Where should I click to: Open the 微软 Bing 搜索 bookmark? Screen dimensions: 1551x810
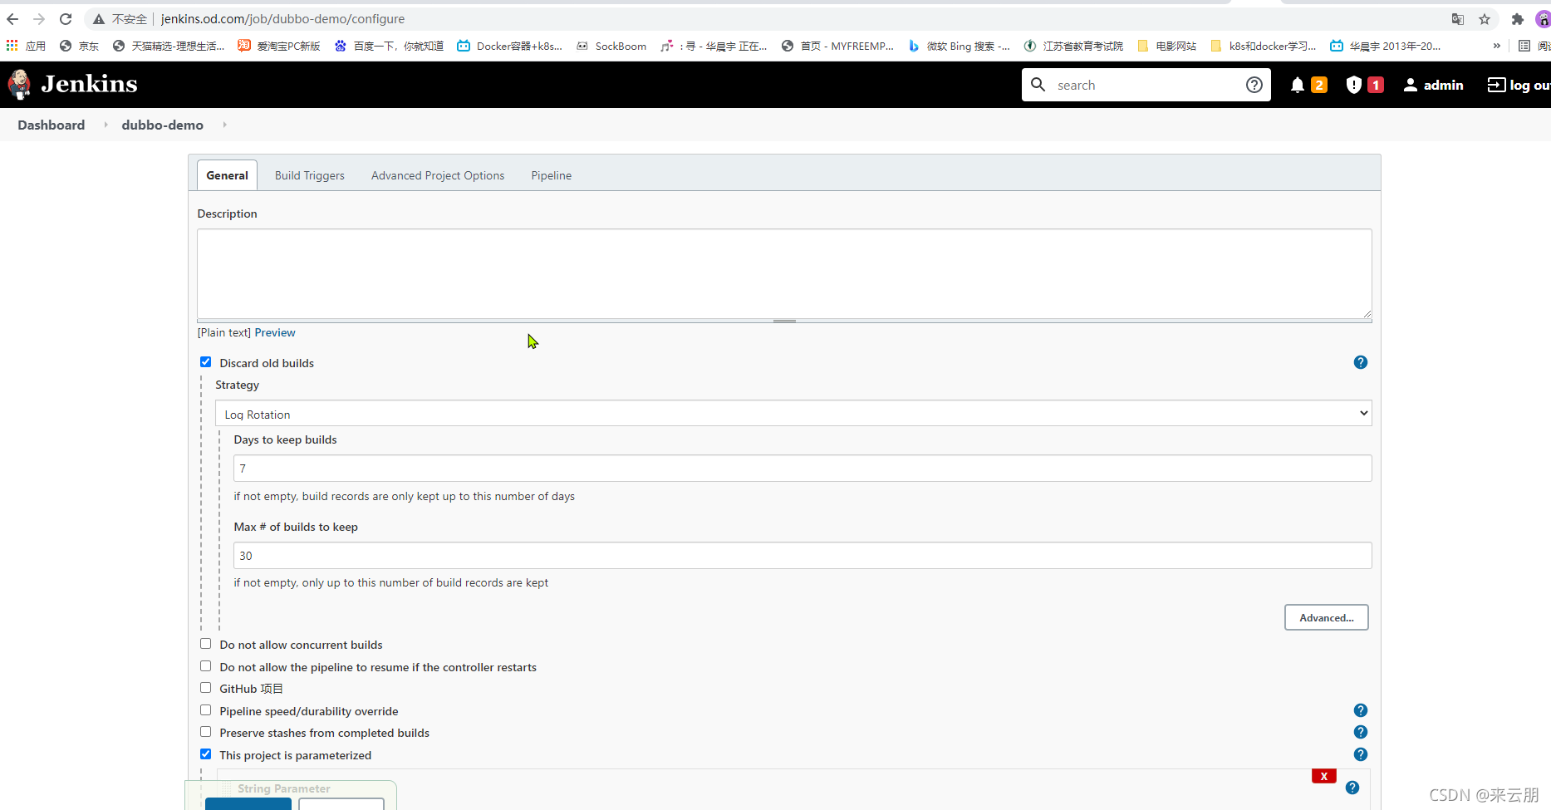(960, 46)
